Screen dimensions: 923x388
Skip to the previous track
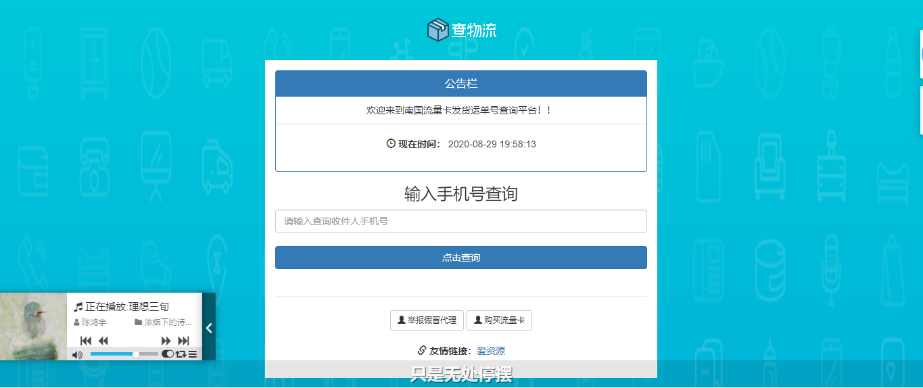click(86, 341)
